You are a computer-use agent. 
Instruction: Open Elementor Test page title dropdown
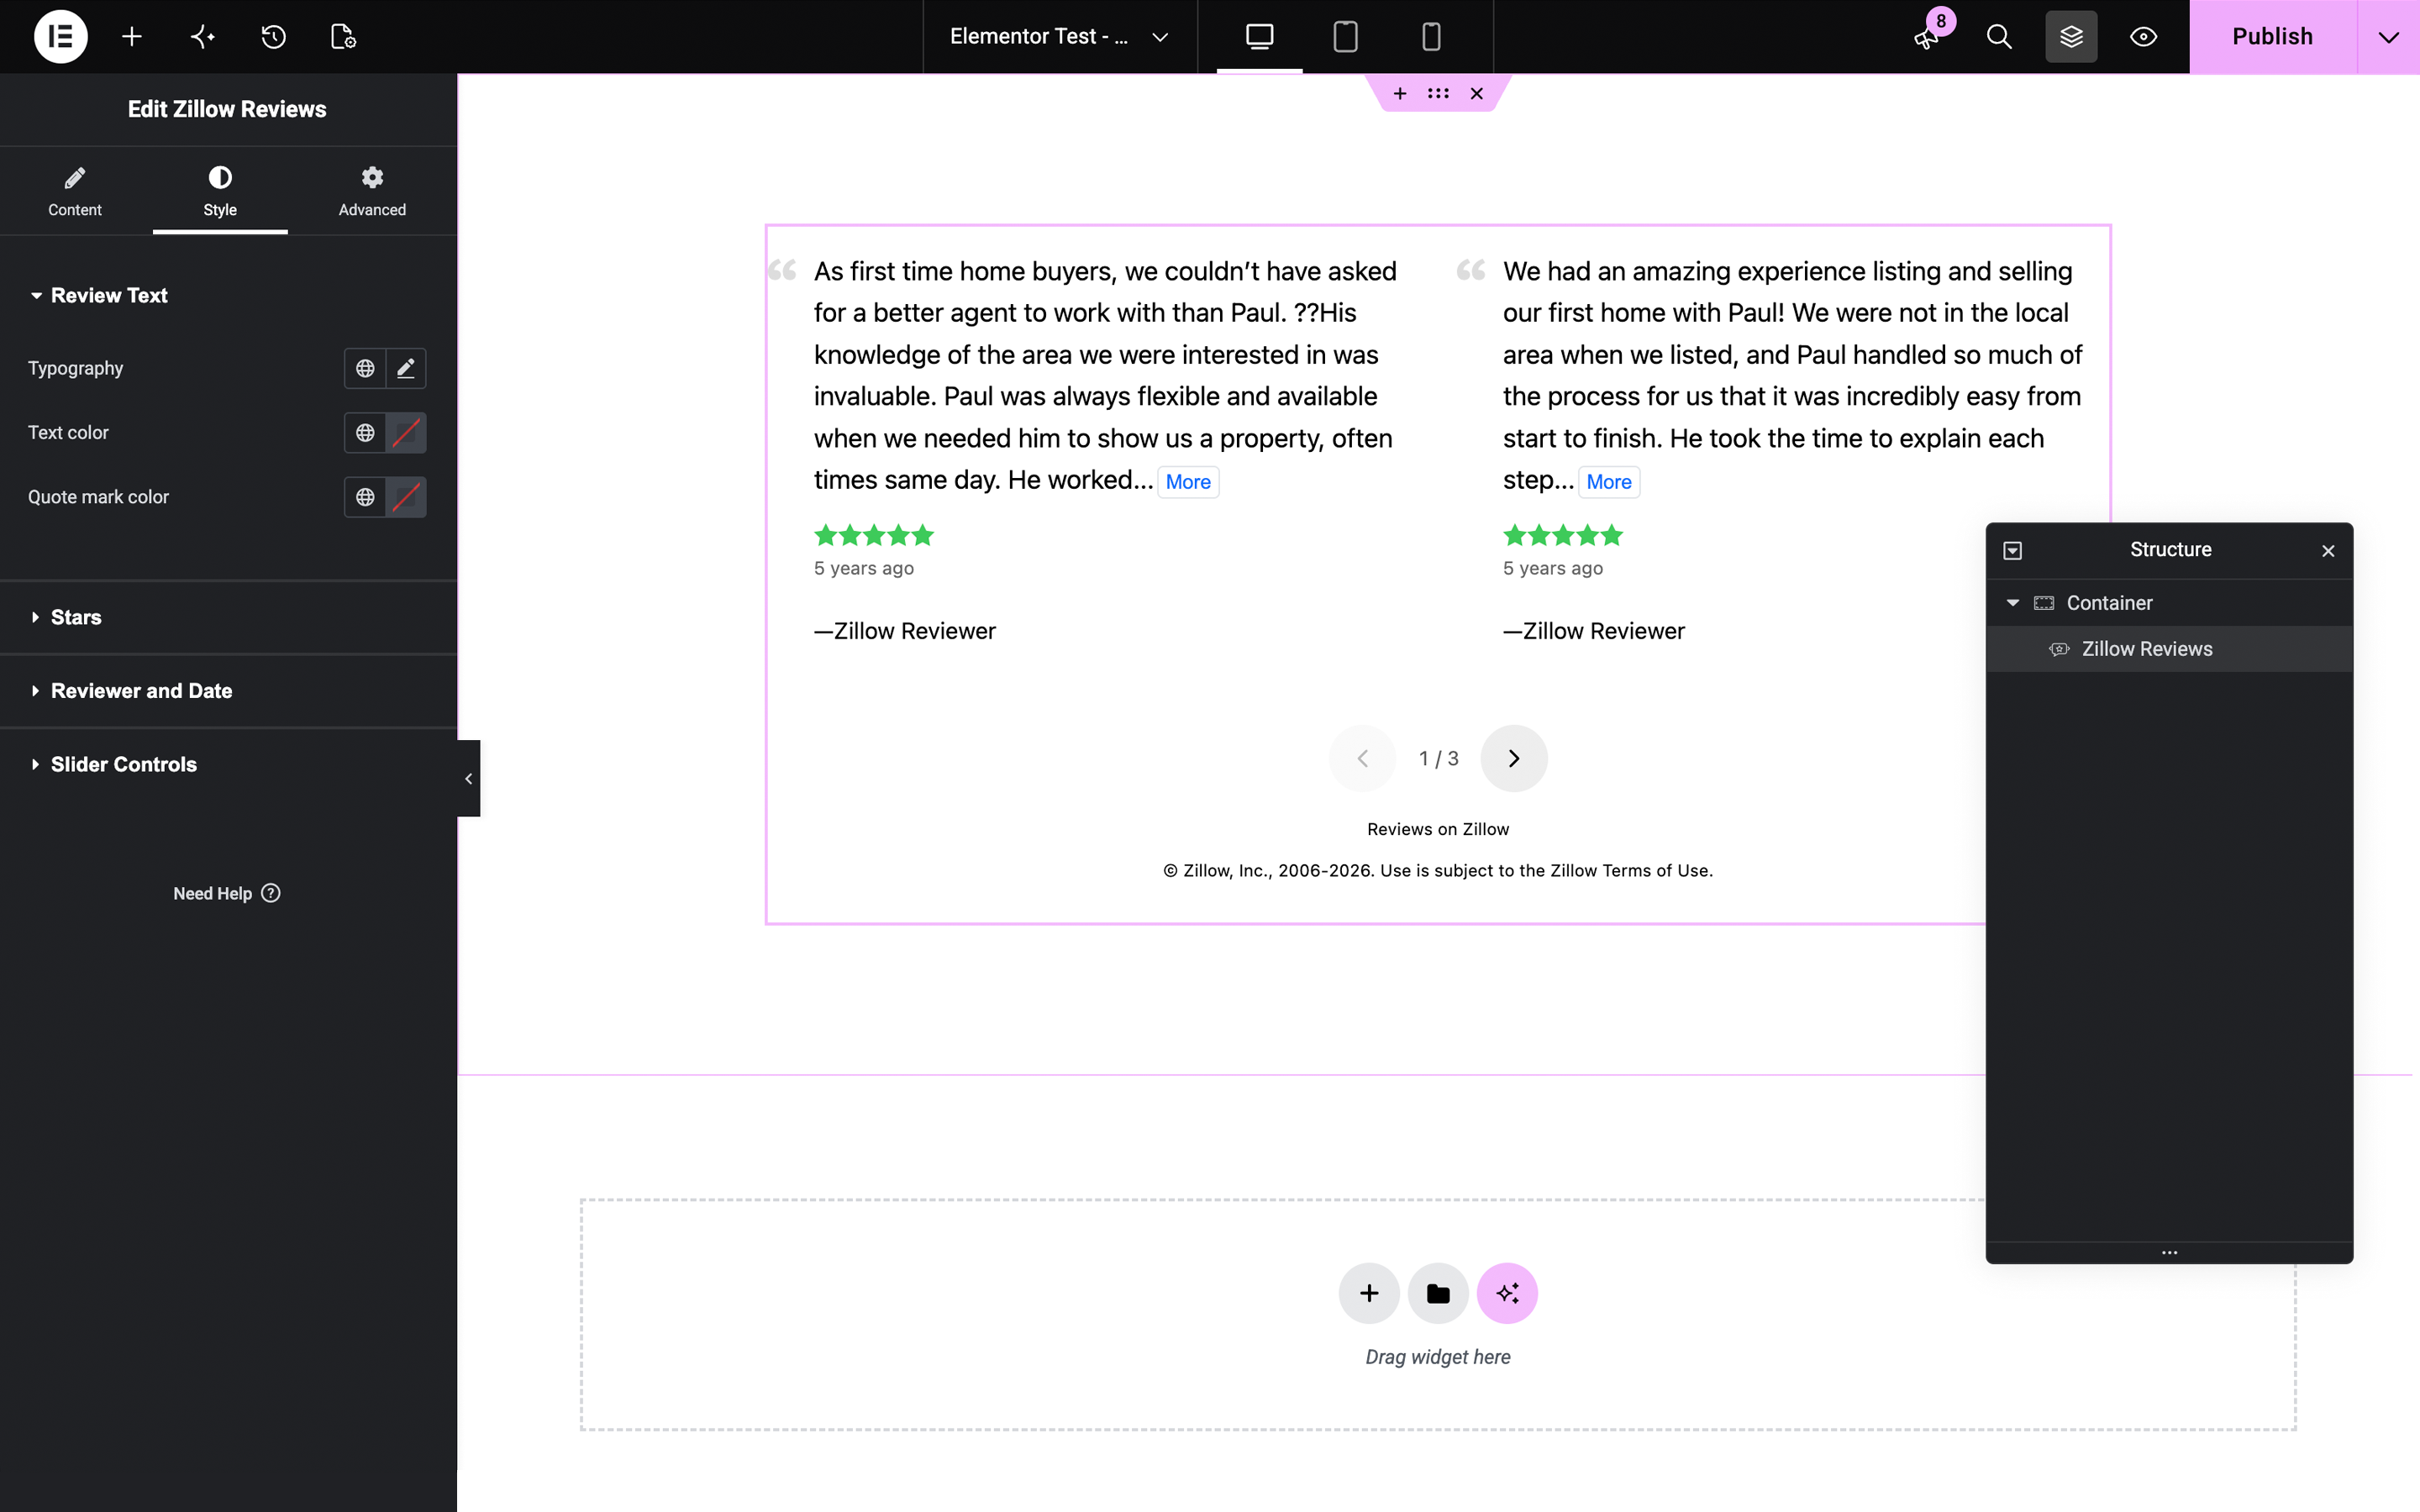coord(1059,37)
